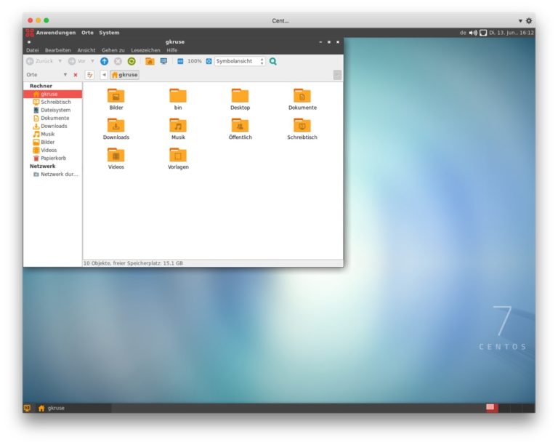
Task: Expand the Orte side pane selector dropdown
Action: pos(65,75)
